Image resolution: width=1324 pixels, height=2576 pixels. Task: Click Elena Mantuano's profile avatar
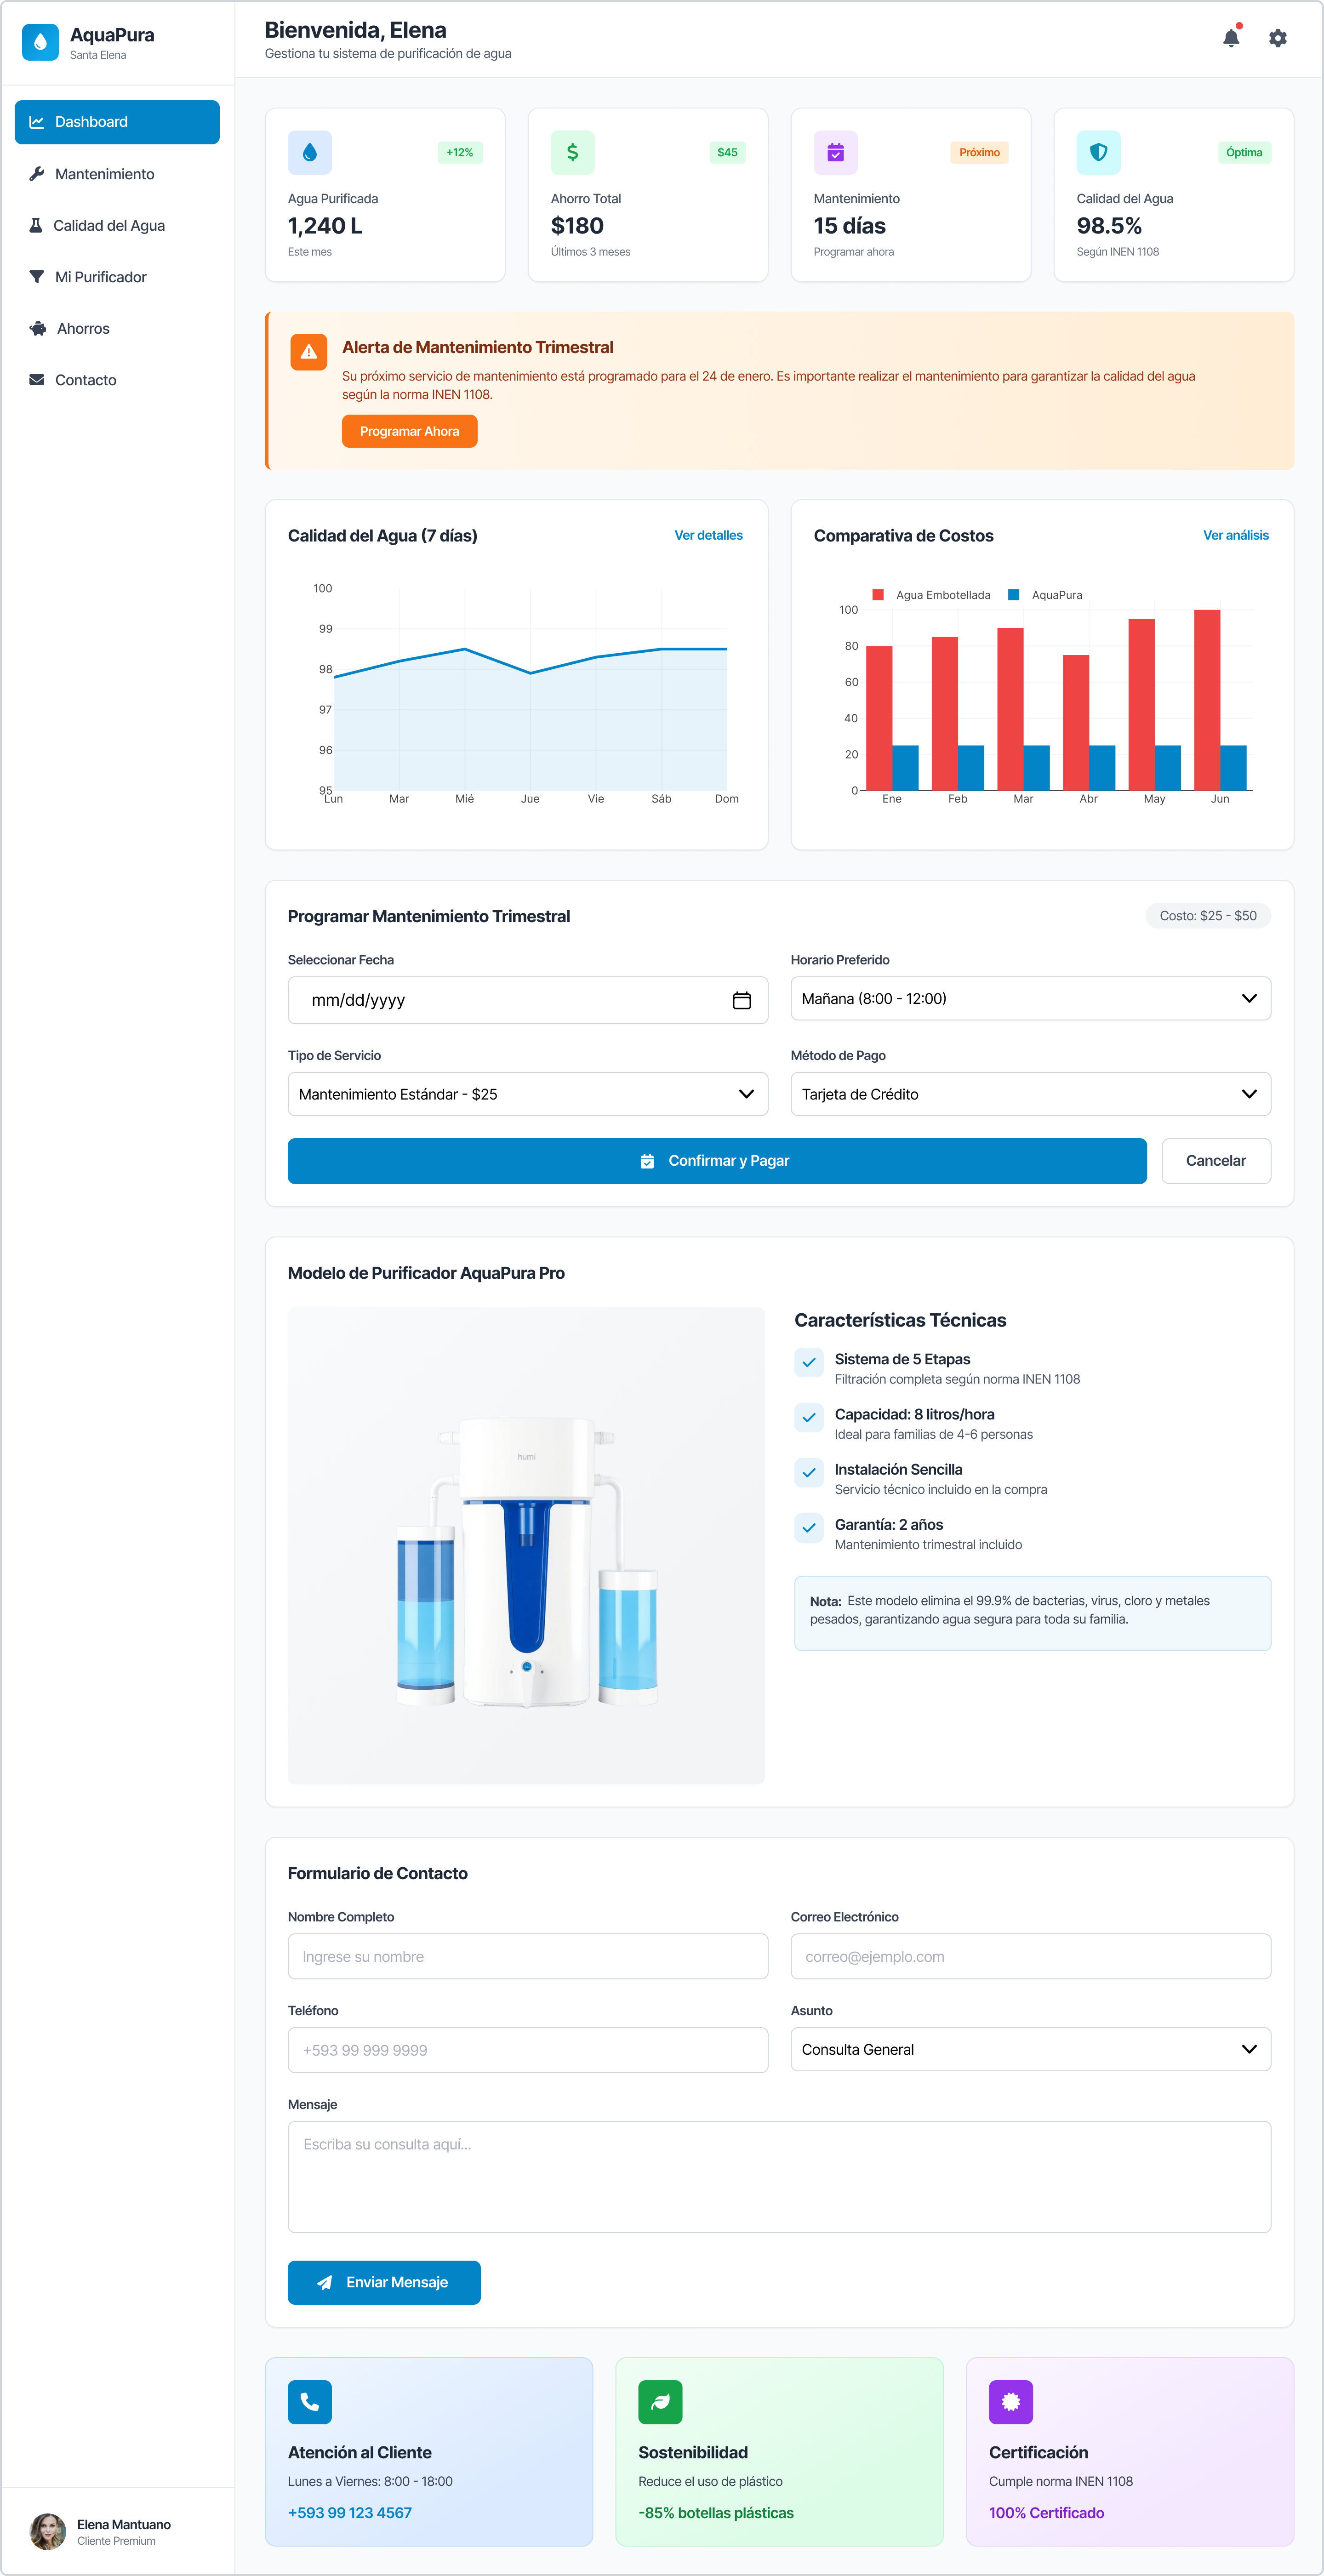(x=48, y=2531)
